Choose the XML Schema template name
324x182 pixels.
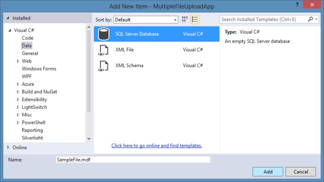coord(129,65)
